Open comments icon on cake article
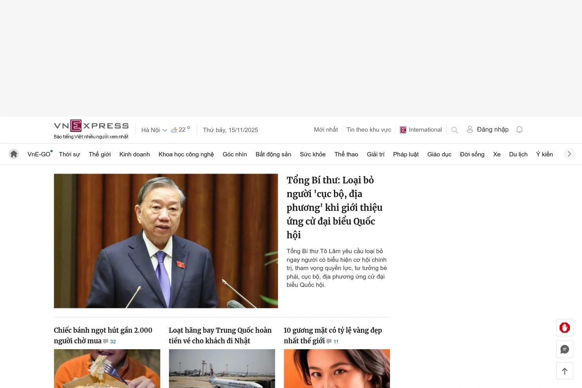Viewport: 582px width, 388px height. [x=106, y=341]
